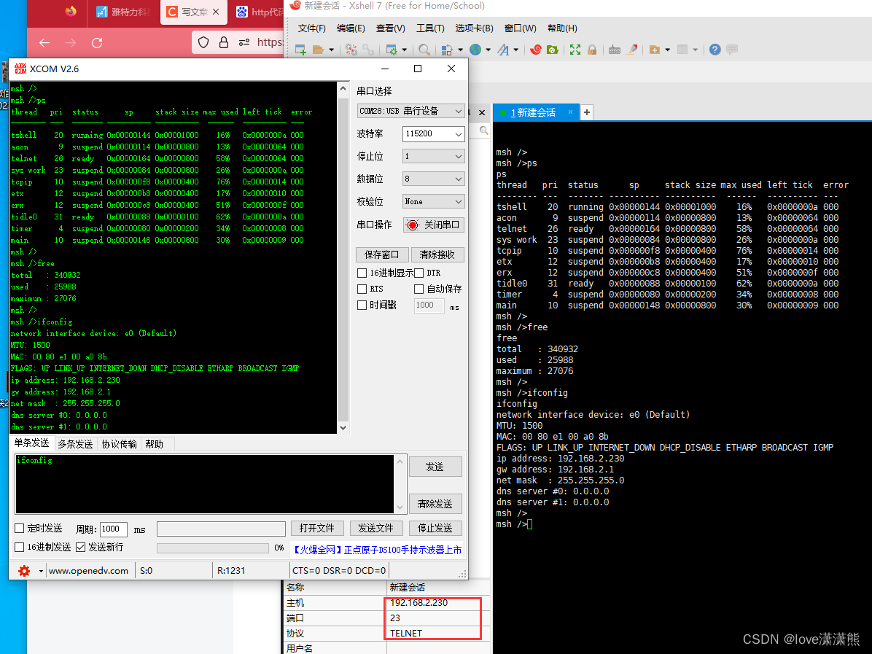Click the font icon in Xshell toolbar
Viewport: 872px width, 654px height.
click(x=503, y=50)
